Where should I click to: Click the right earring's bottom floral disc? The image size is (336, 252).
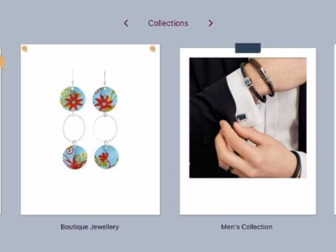(107, 157)
